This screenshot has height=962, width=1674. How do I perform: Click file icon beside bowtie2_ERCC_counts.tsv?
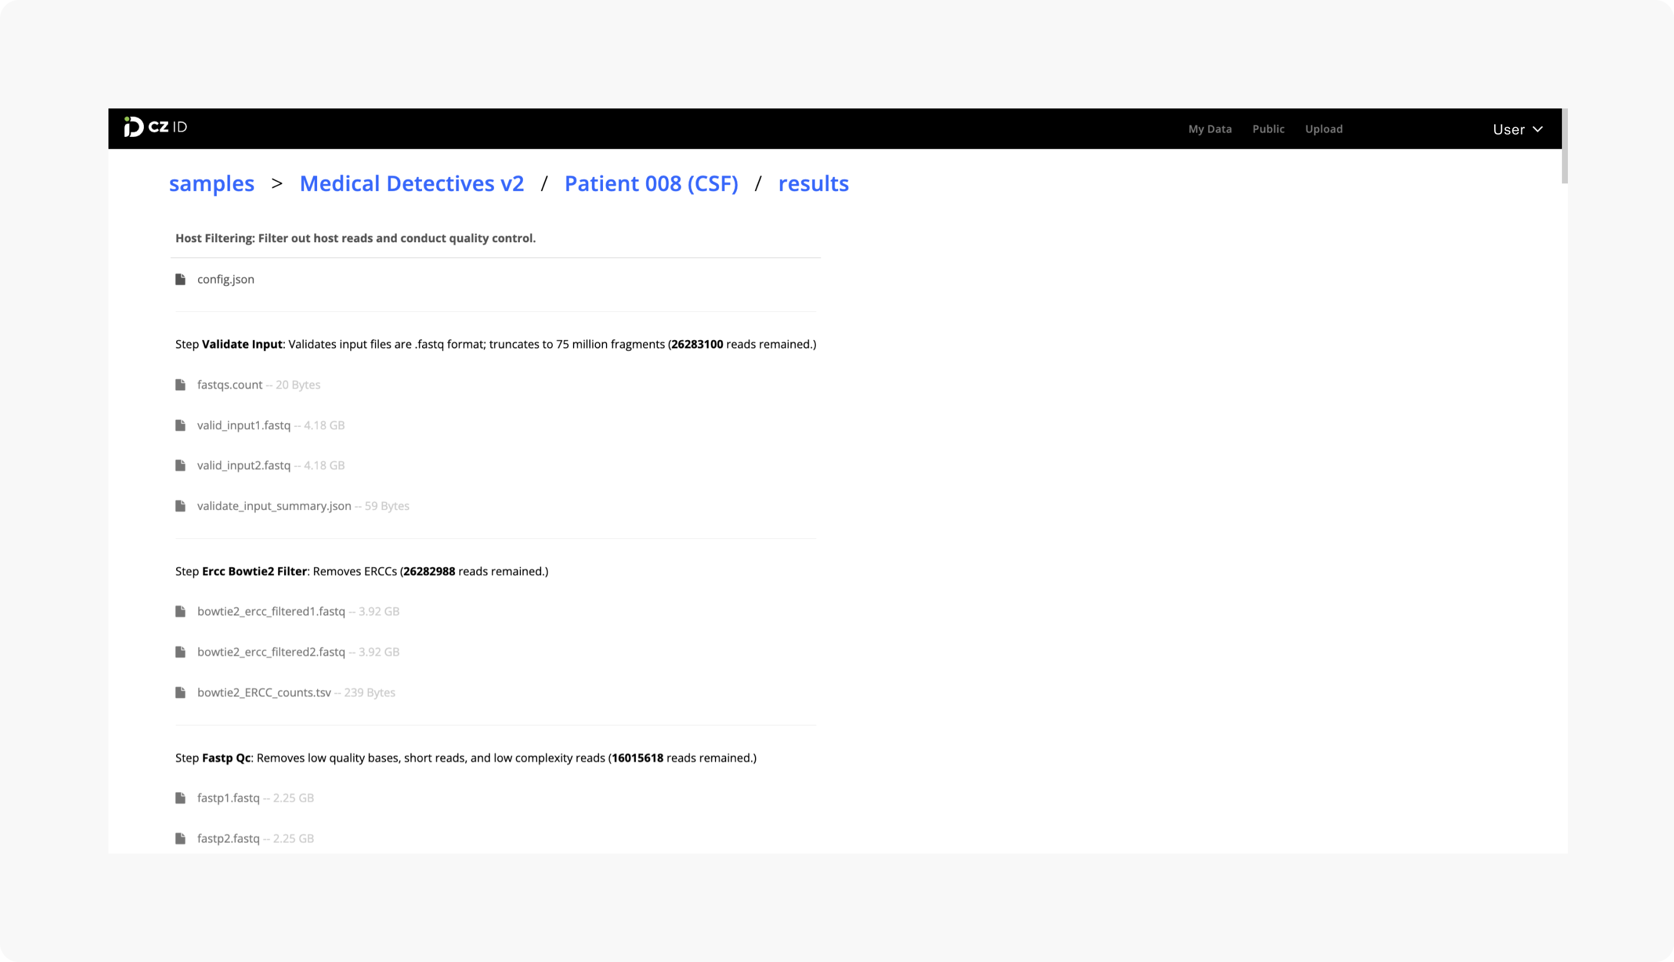[180, 693]
